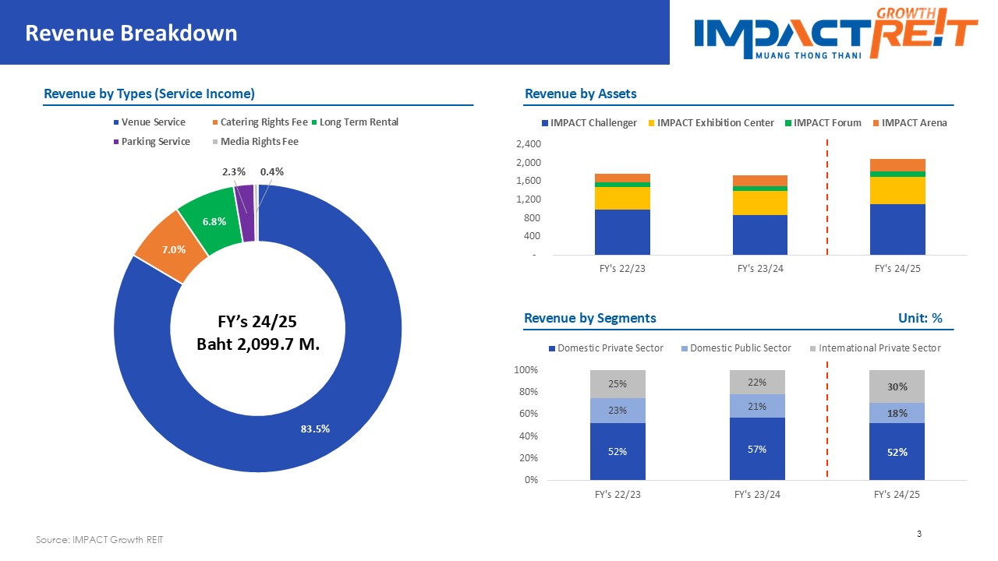Viewport: 998px width, 561px height.
Task: Select the 30% segment label in FY's 24/25
Action: [897, 386]
